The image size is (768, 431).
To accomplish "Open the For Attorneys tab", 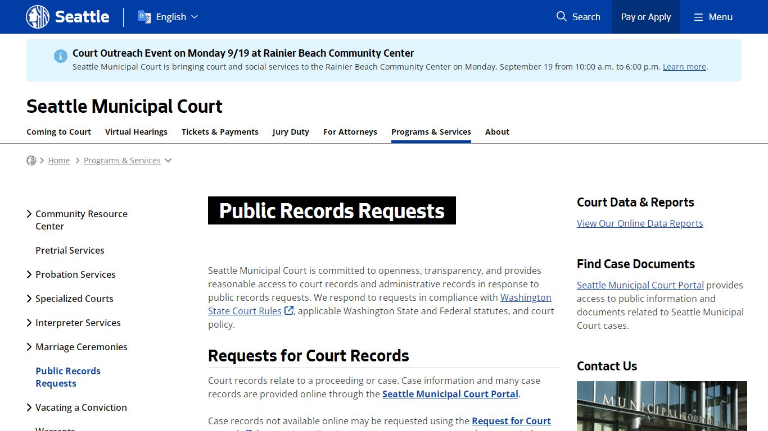I will click(350, 132).
